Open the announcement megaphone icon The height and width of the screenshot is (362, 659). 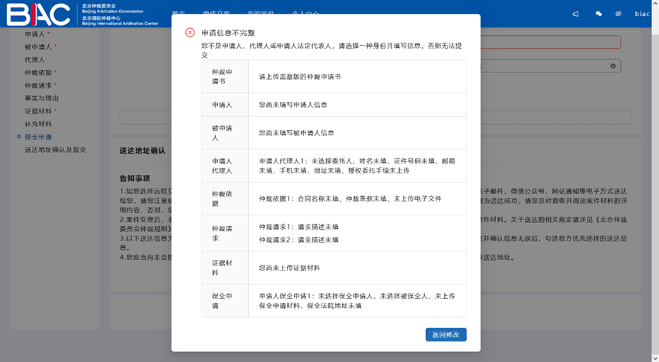pos(575,14)
